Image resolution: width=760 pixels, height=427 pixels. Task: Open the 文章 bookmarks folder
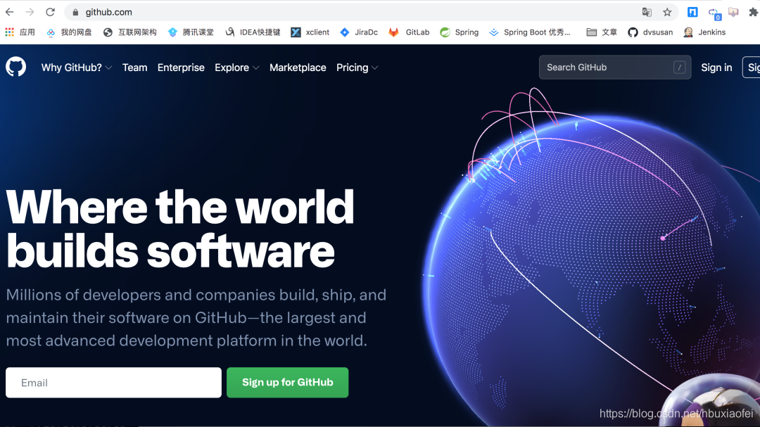tap(602, 32)
